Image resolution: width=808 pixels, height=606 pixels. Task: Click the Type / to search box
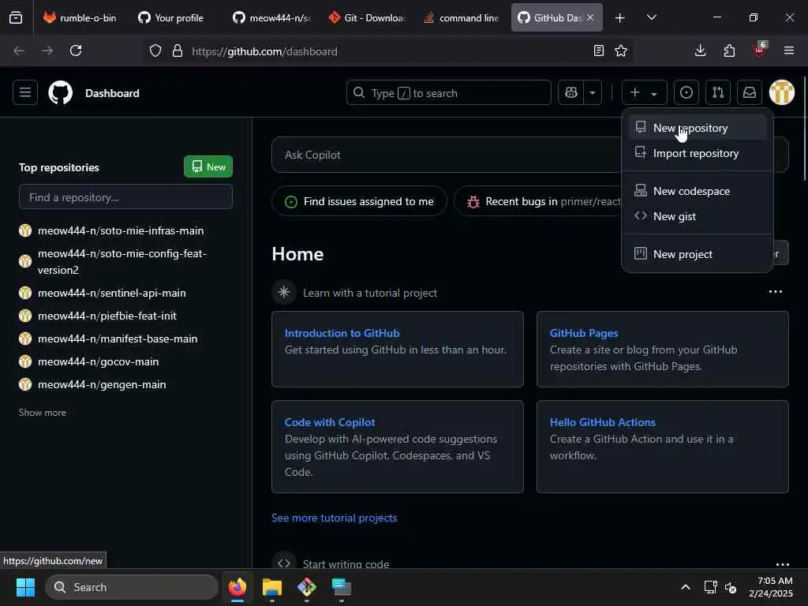(449, 93)
